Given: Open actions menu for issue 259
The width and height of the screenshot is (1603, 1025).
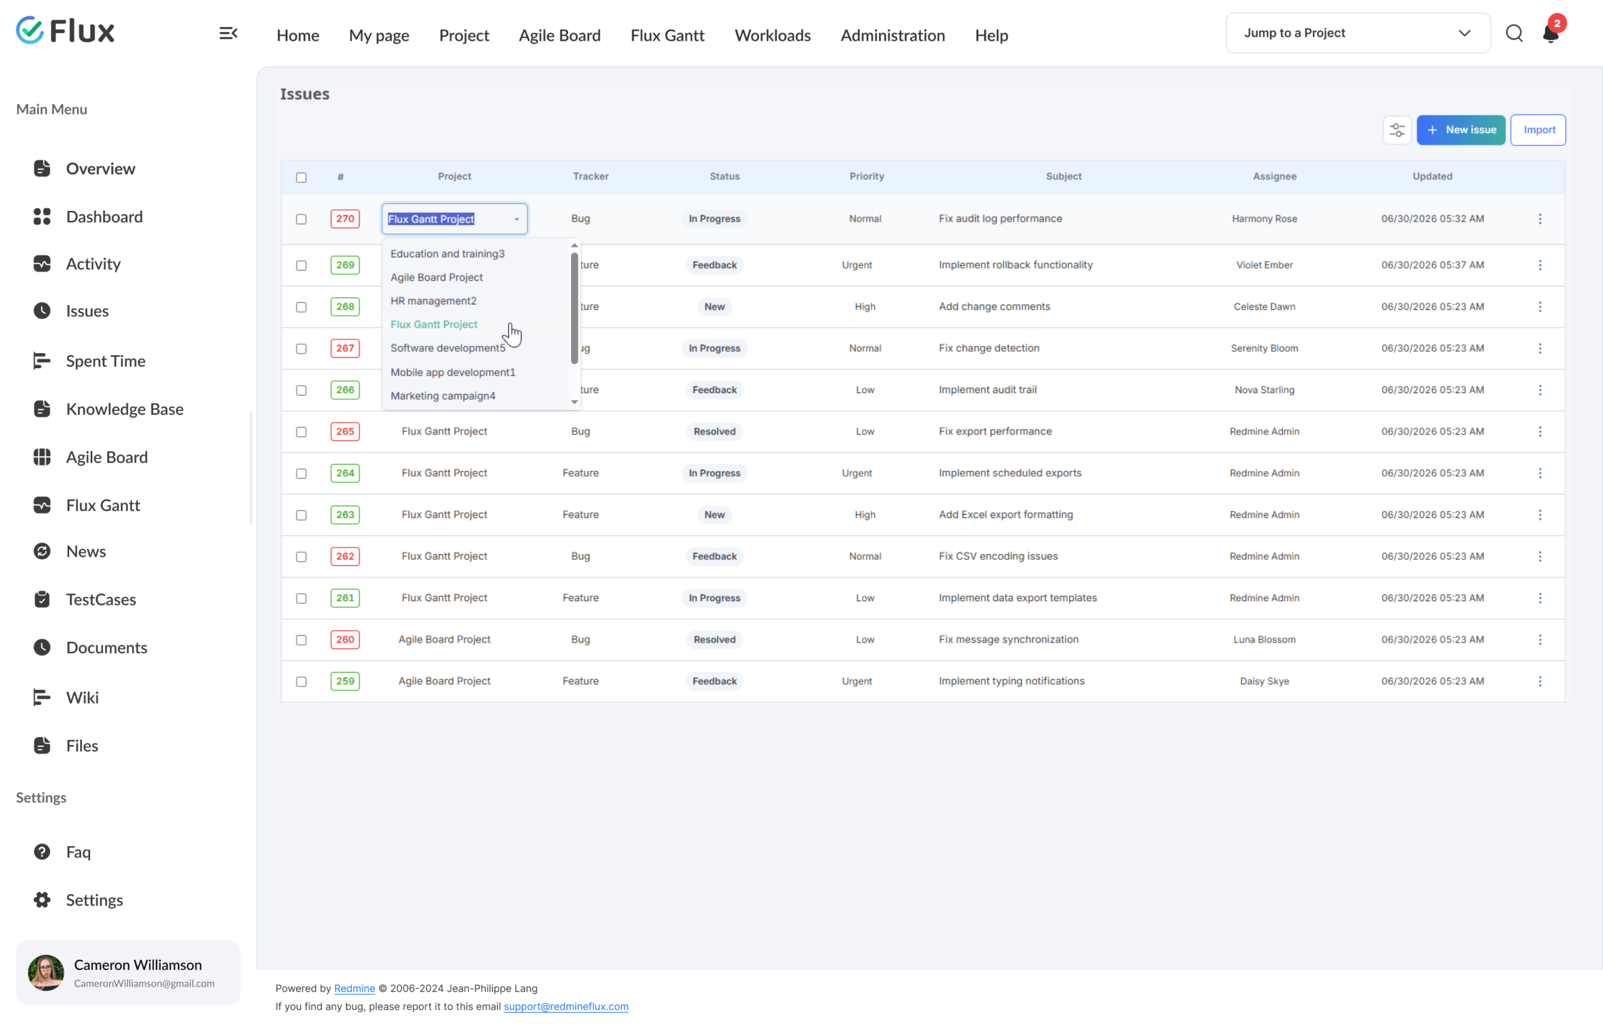Looking at the screenshot, I should point(1539,681).
